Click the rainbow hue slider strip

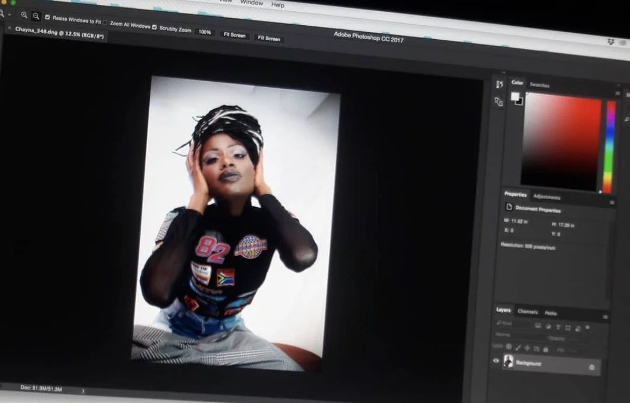click(x=610, y=146)
